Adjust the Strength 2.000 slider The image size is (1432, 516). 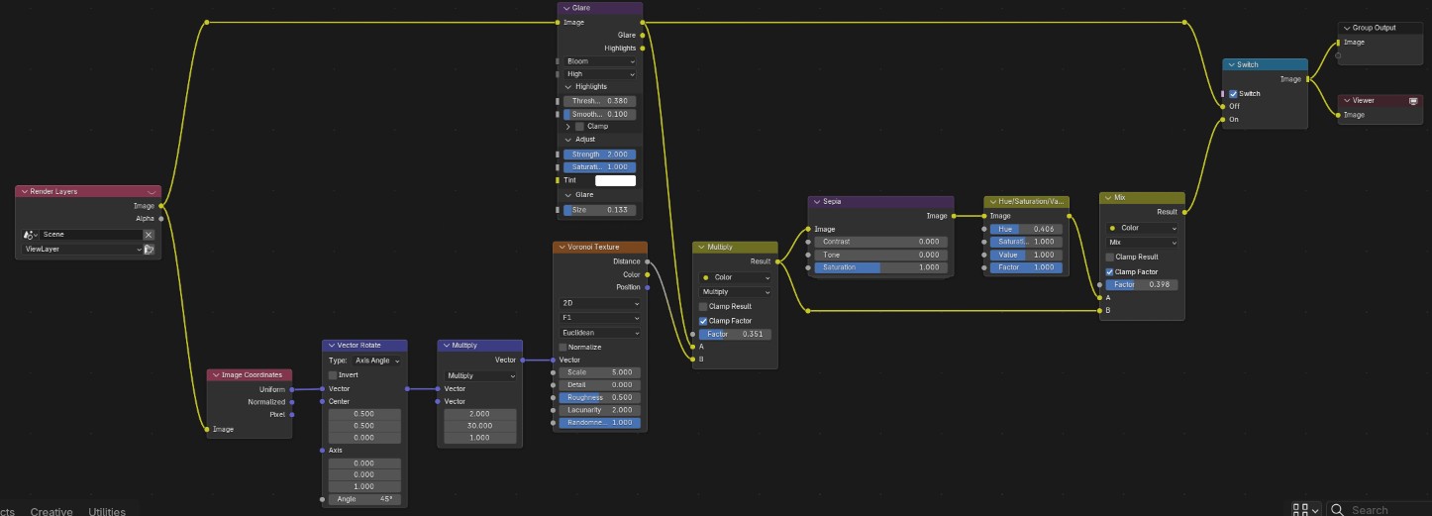pyautogui.click(x=600, y=155)
